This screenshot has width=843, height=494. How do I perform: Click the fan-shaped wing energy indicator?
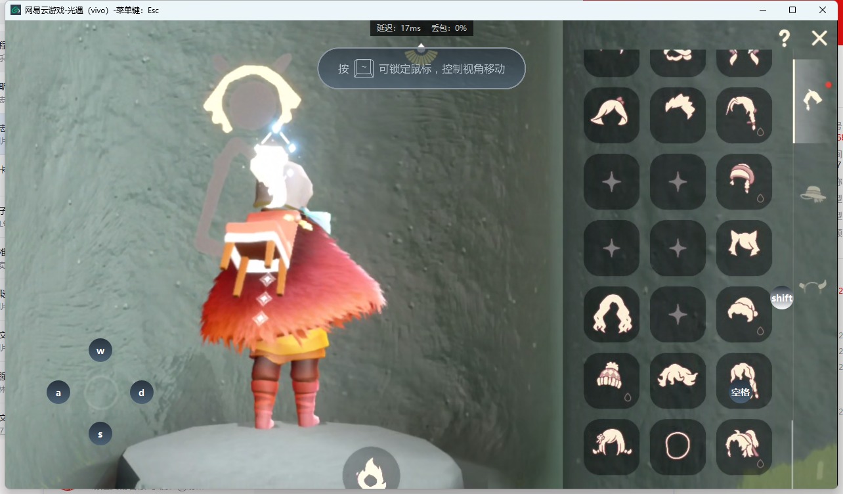421,55
